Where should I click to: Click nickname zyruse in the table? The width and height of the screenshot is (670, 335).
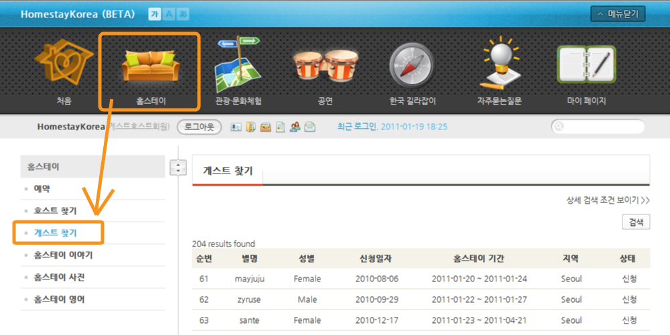pyautogui.click(x=249, y=300)
